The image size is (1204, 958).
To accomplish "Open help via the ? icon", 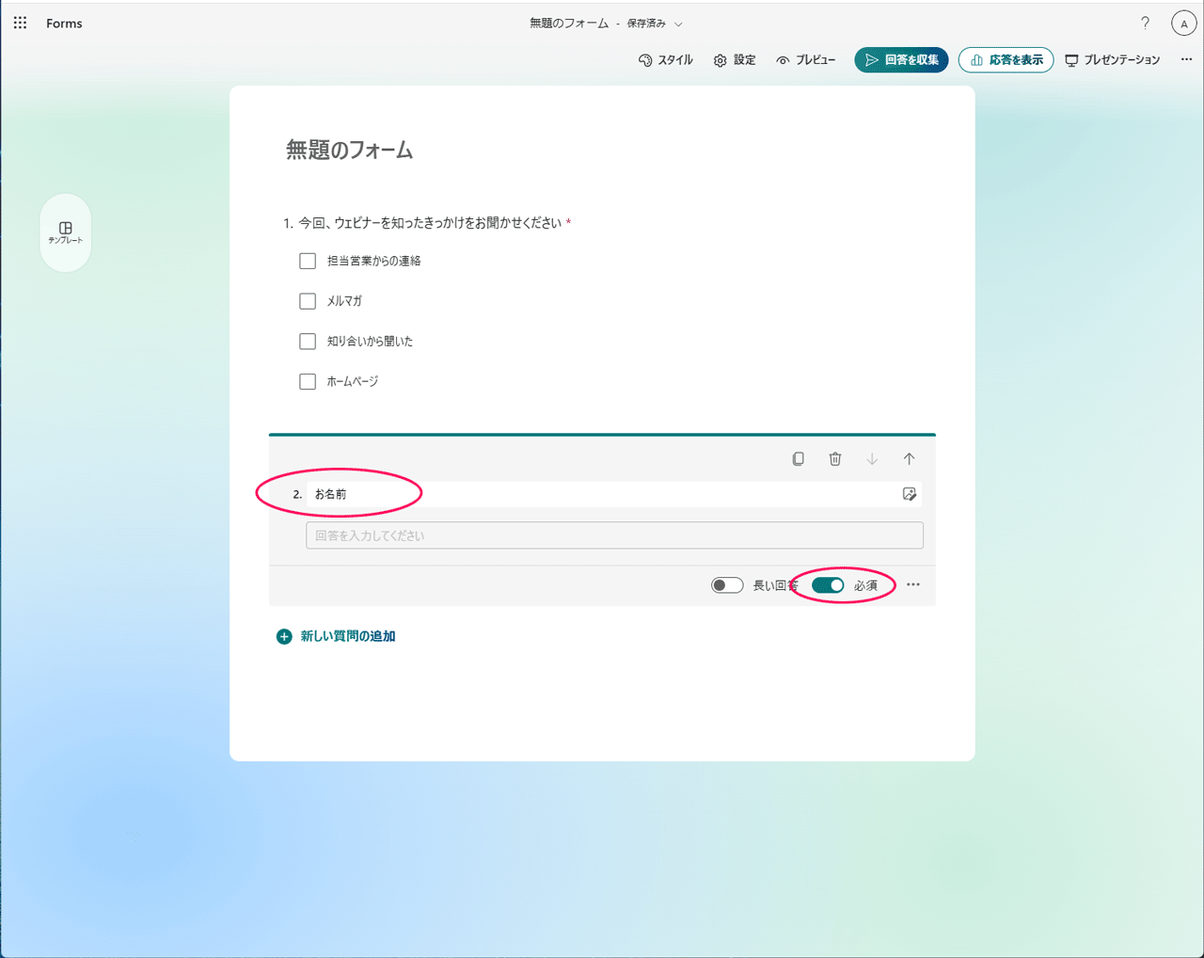I will click(x=1145, y=23).
